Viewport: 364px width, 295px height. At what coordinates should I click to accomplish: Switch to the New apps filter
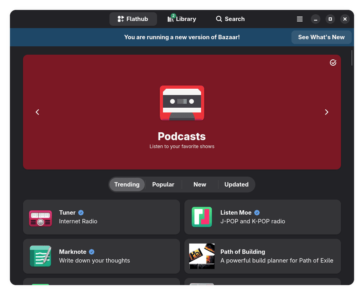(200, 185)
